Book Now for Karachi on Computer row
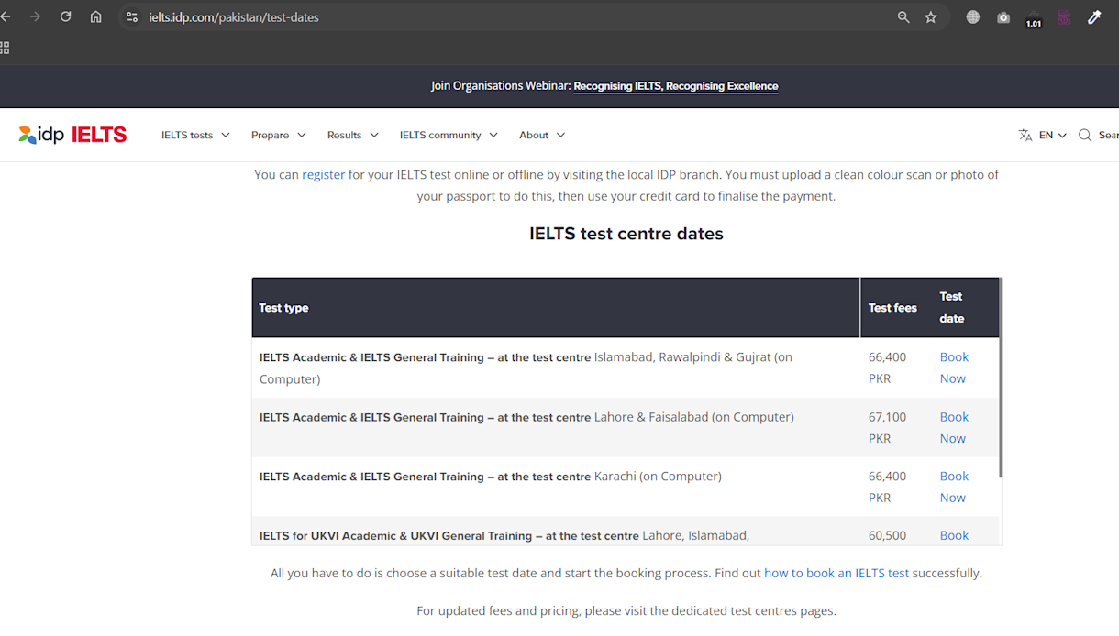Screen dimensions: 1119x636 (x=954, y=487)
